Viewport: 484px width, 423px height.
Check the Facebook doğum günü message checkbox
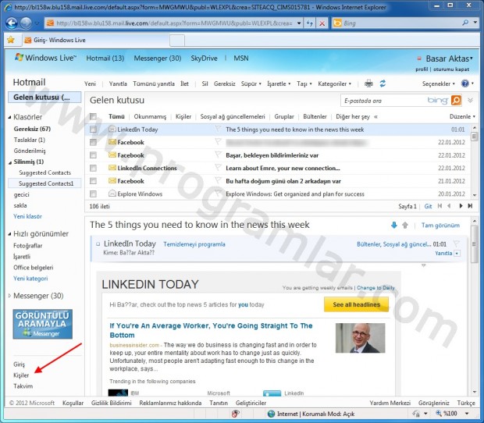point(93,181)
